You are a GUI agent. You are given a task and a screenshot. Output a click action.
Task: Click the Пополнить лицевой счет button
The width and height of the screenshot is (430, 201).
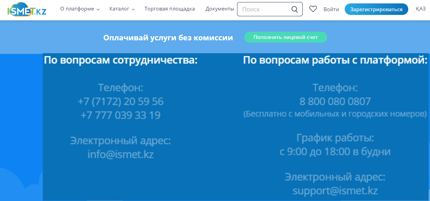point(285,37)
